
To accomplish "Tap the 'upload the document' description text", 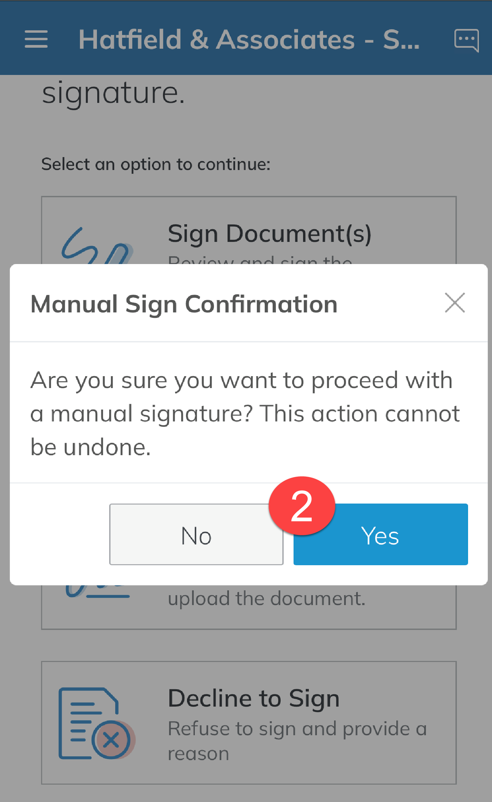I will click(266, 598).
